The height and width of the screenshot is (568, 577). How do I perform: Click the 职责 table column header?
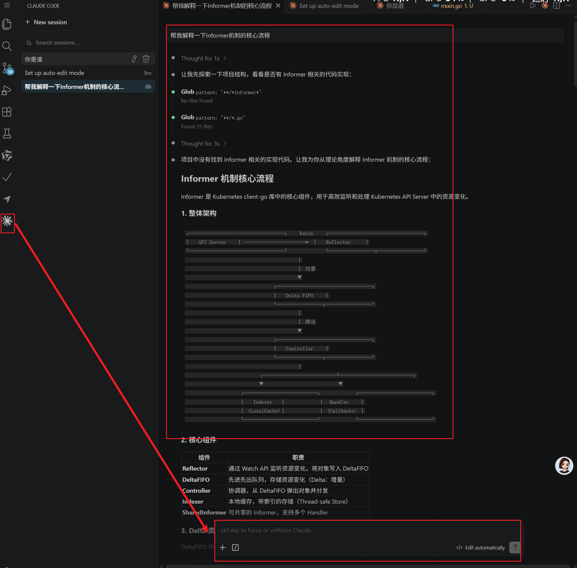(x=298, y=457)
